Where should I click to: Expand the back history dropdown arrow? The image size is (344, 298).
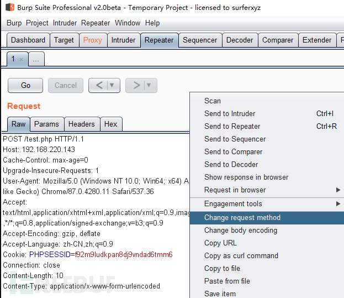click(112, 85)
